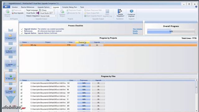This screenshot has width=199, height=112.
Task: Select the file row with 169 lines
Action: coord(107,93)
